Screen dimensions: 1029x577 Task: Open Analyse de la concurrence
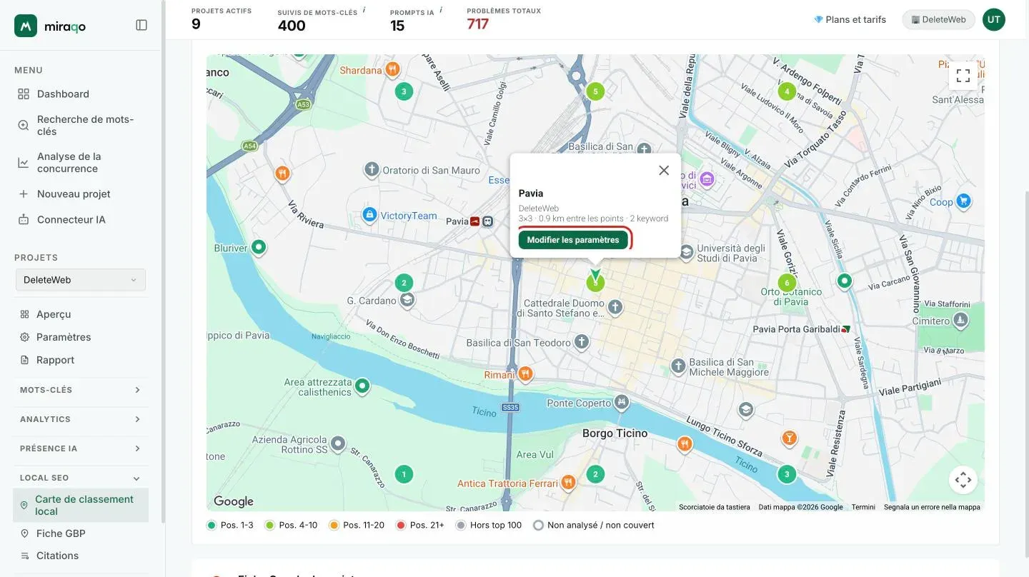coord(81,163)
